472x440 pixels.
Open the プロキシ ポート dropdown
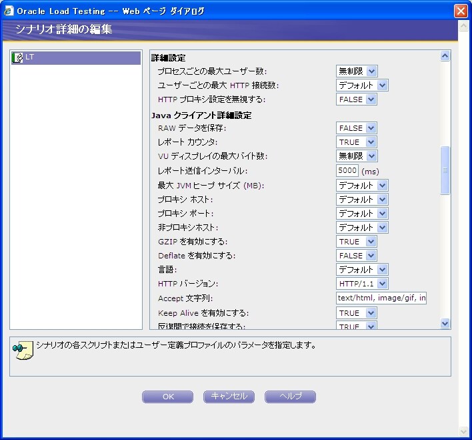362,214
